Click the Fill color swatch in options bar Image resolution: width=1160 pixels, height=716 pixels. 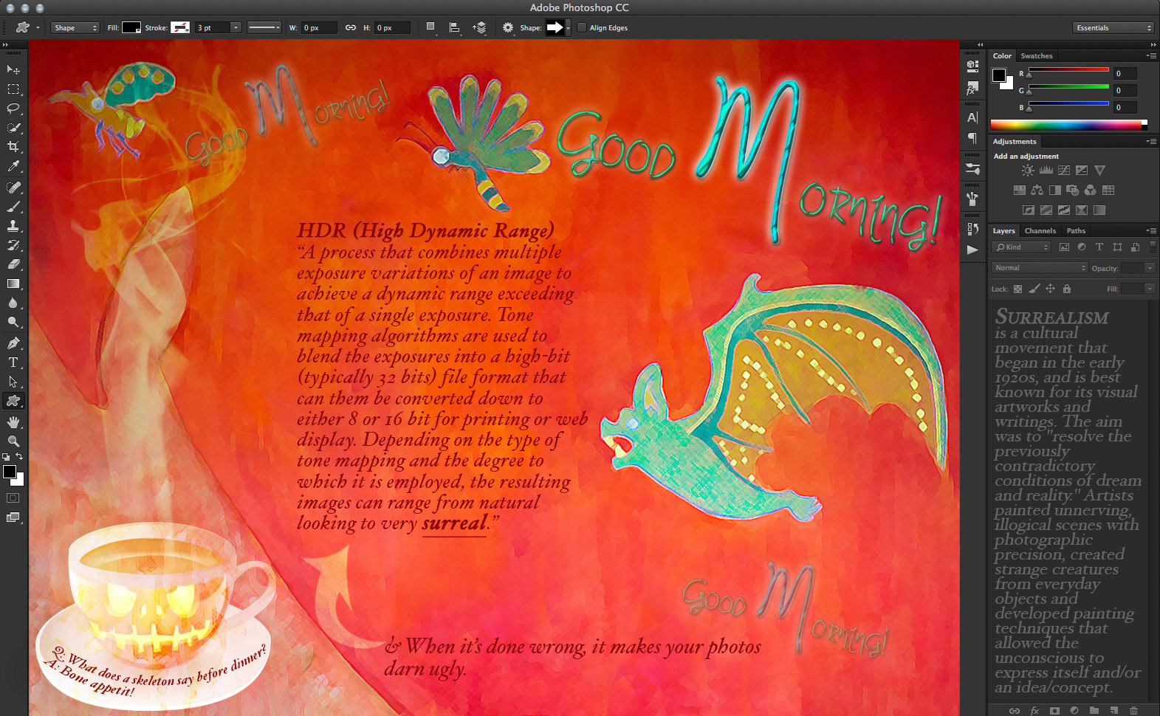coord(131,28)
